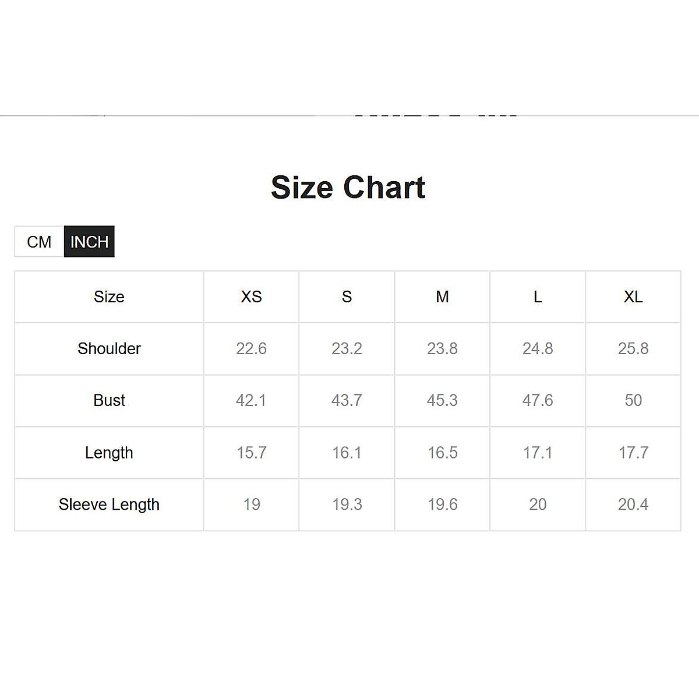Select the Length row label

(x=109, y=453)
